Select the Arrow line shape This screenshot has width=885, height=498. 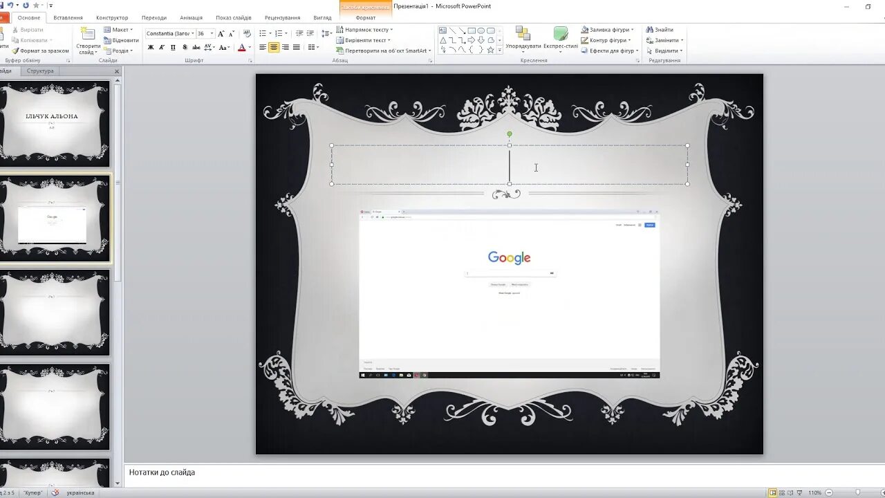462,30
